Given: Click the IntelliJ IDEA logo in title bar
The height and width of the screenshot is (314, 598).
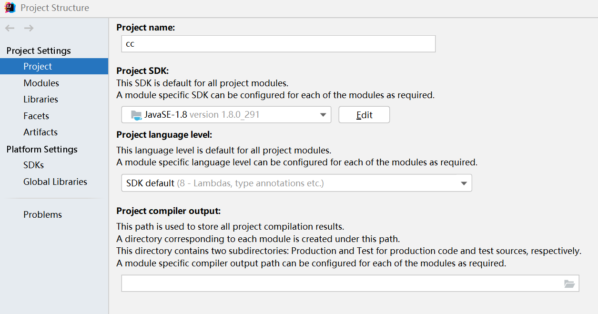Looking at the screenshot, I should [x=10, y=8].
